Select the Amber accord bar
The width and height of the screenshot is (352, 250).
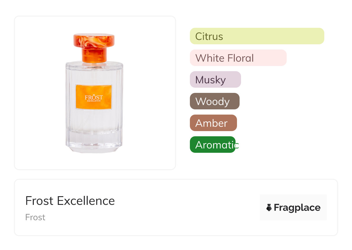click(213, 123)
